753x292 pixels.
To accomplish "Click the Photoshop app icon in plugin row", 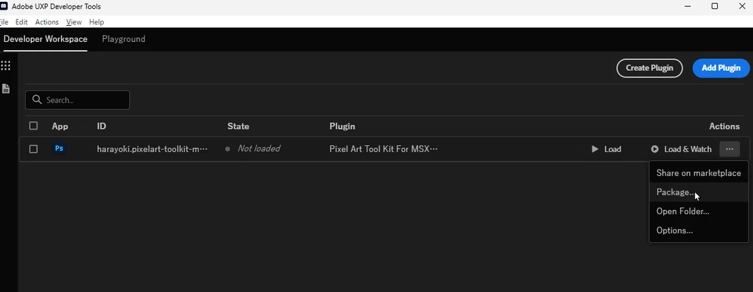I will coord(59,149).
